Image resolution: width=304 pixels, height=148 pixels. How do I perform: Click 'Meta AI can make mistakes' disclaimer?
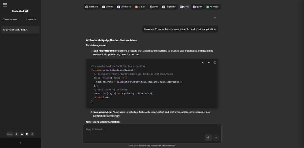tap(152, 146)
